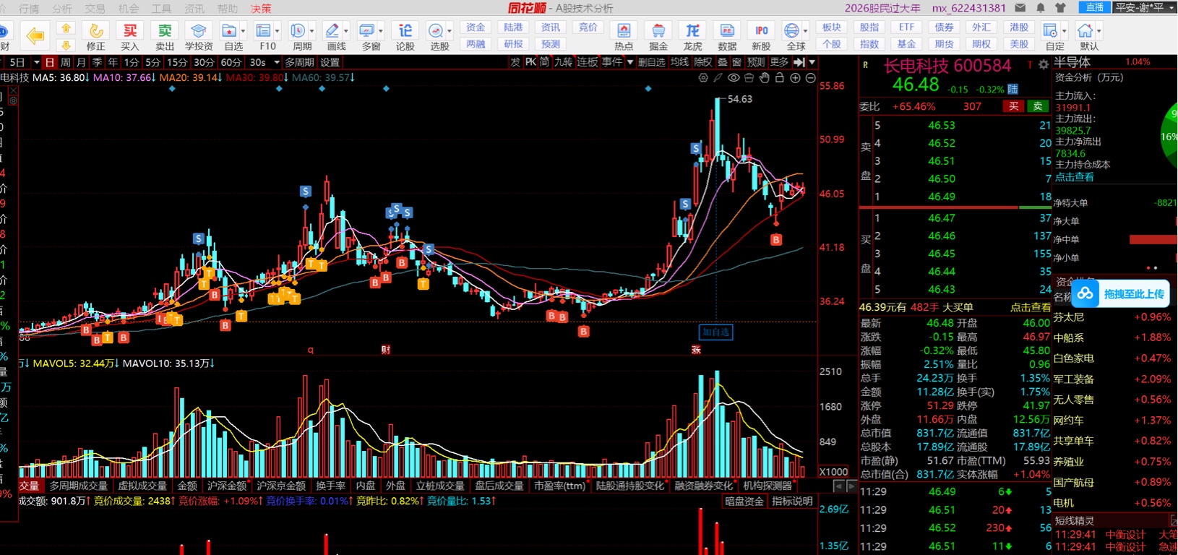Switch to the 换手率 indicator tab
The width and height of the screenshot is (1178, 555).
330,486
